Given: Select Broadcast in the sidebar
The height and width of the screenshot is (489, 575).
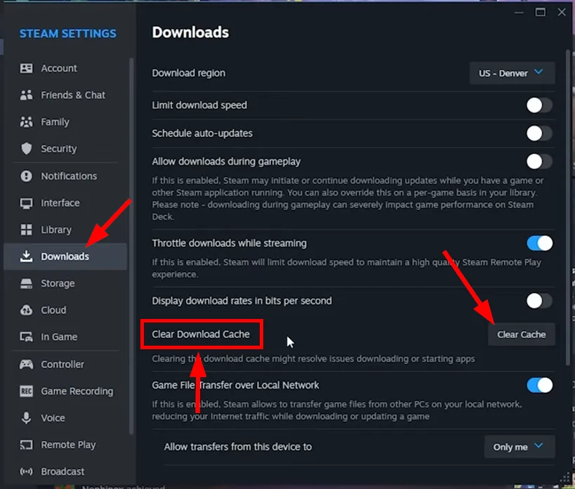Looking at the screenshot, I should (65, 471).
